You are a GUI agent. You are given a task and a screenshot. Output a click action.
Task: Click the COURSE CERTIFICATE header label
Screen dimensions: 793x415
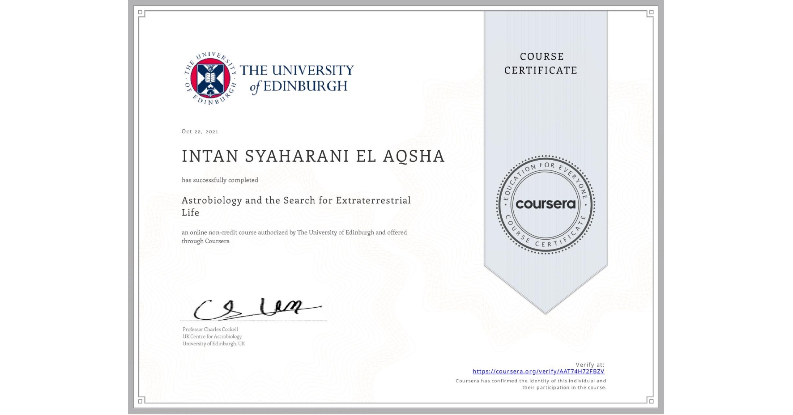coord(540,64)
